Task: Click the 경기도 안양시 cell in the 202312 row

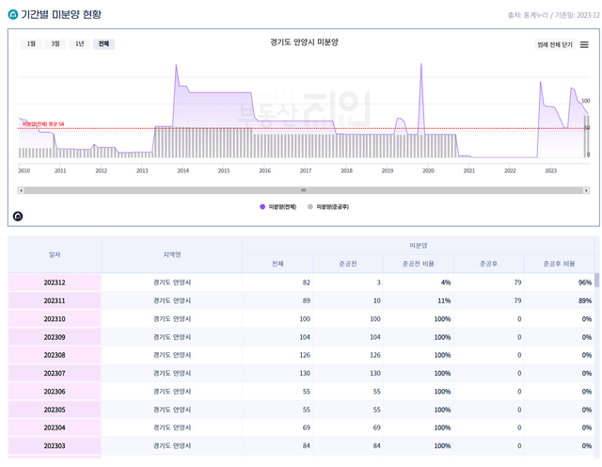Action: coord(172,282)
